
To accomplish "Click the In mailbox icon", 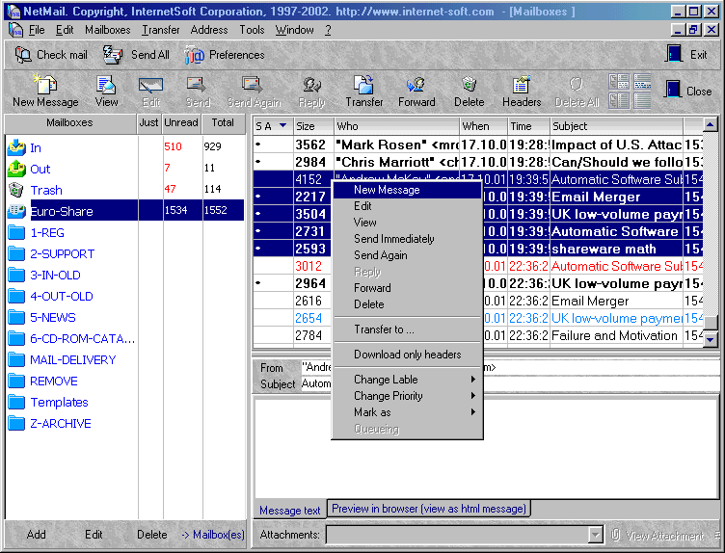I will pyautogui.click(x=16, y=147).
